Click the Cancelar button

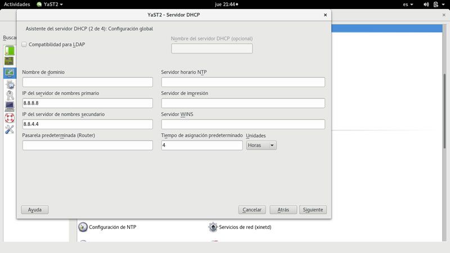point(251,210)
